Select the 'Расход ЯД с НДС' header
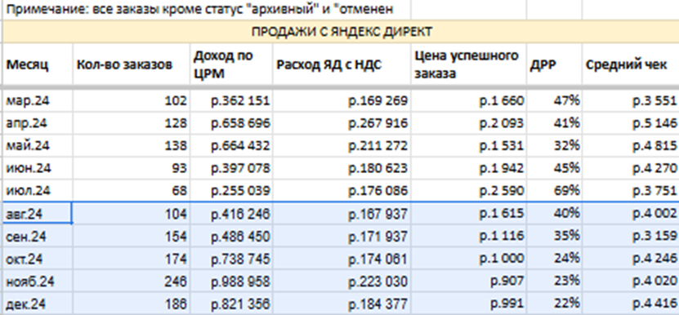Screen dimensions: 679x315 click(x=342, y=64)
